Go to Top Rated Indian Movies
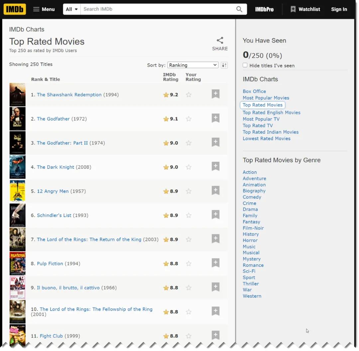Screen dimensions: 359x351 [x=271, y=132]
